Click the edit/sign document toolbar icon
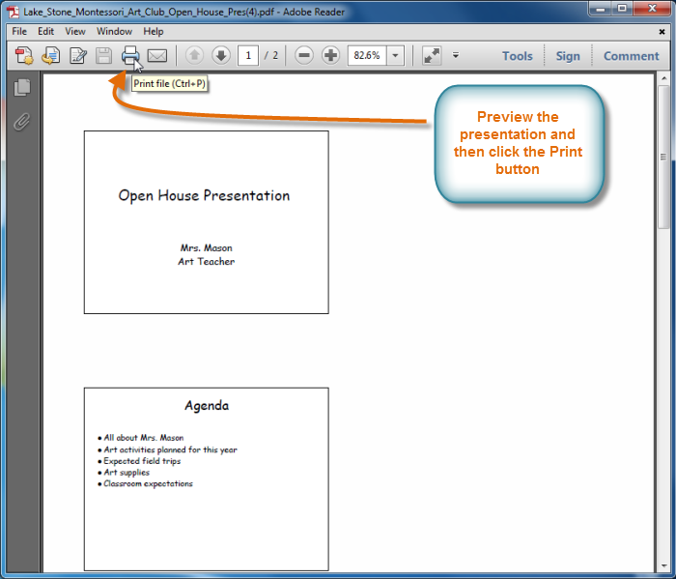The height and width of the screenshot is (579, 676). click(78, 56)
